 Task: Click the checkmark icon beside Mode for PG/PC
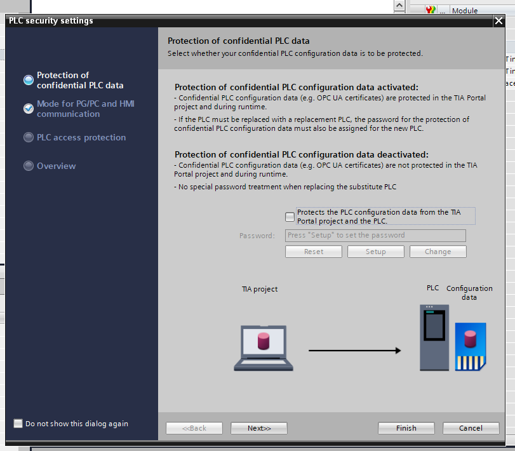pos(29,109)
